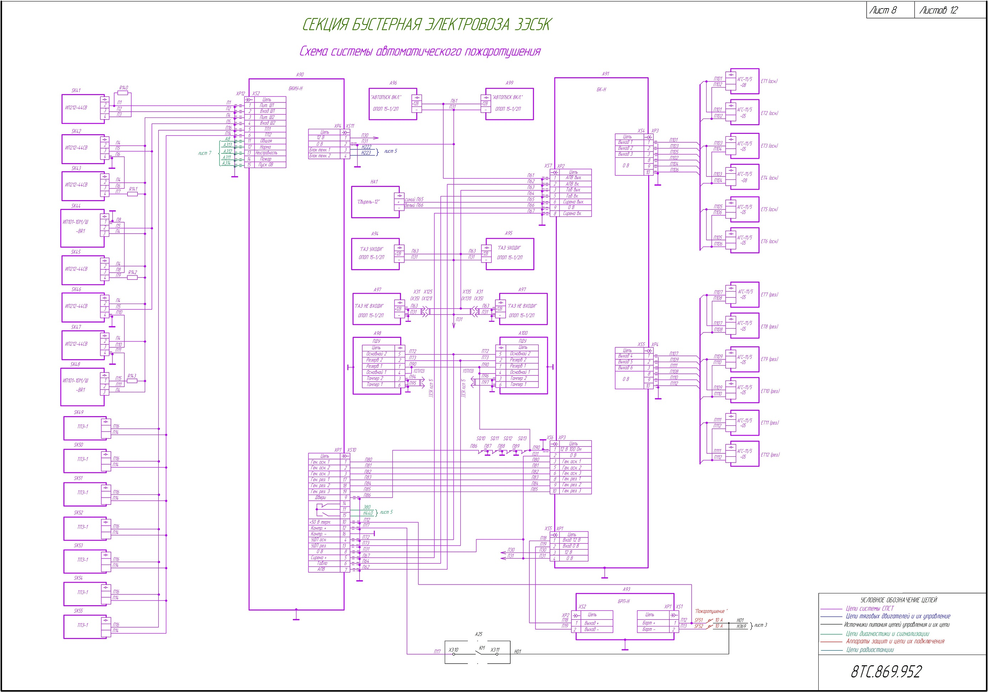Click the SK49 sensor designator

click(x=79, y=412)
